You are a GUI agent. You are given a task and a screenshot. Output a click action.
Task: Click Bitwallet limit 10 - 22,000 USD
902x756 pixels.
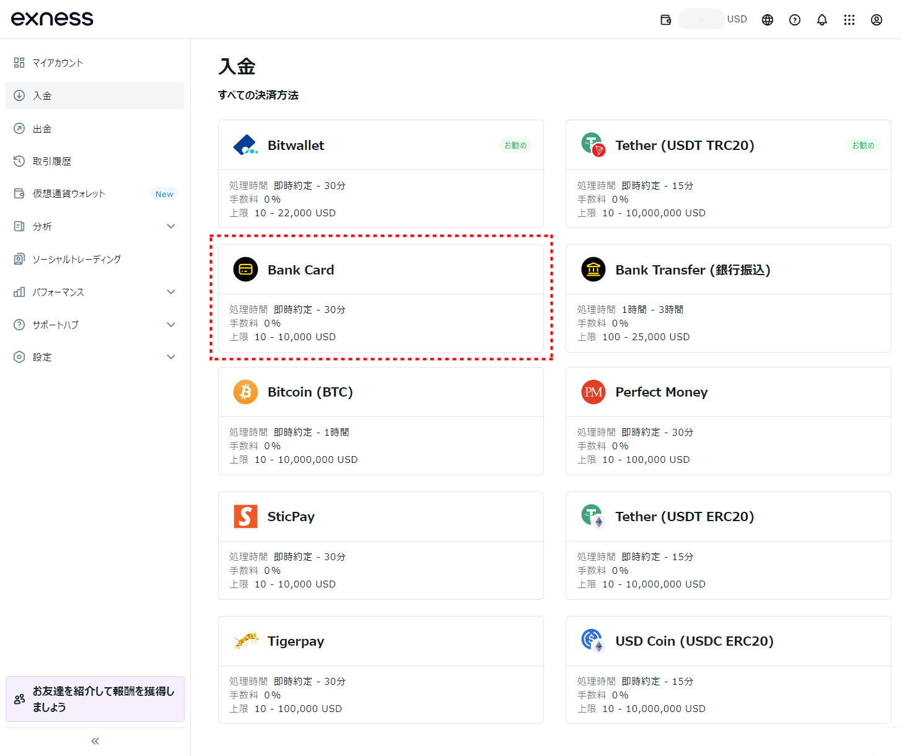tap(295, 213)
